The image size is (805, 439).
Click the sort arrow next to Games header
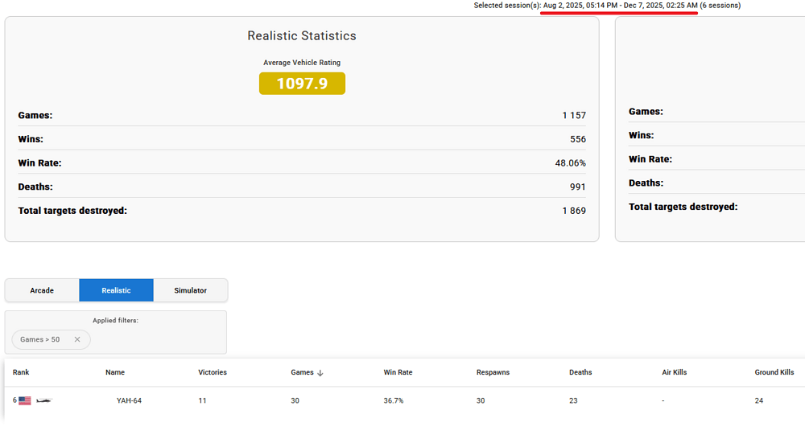[x=320, y=373]
